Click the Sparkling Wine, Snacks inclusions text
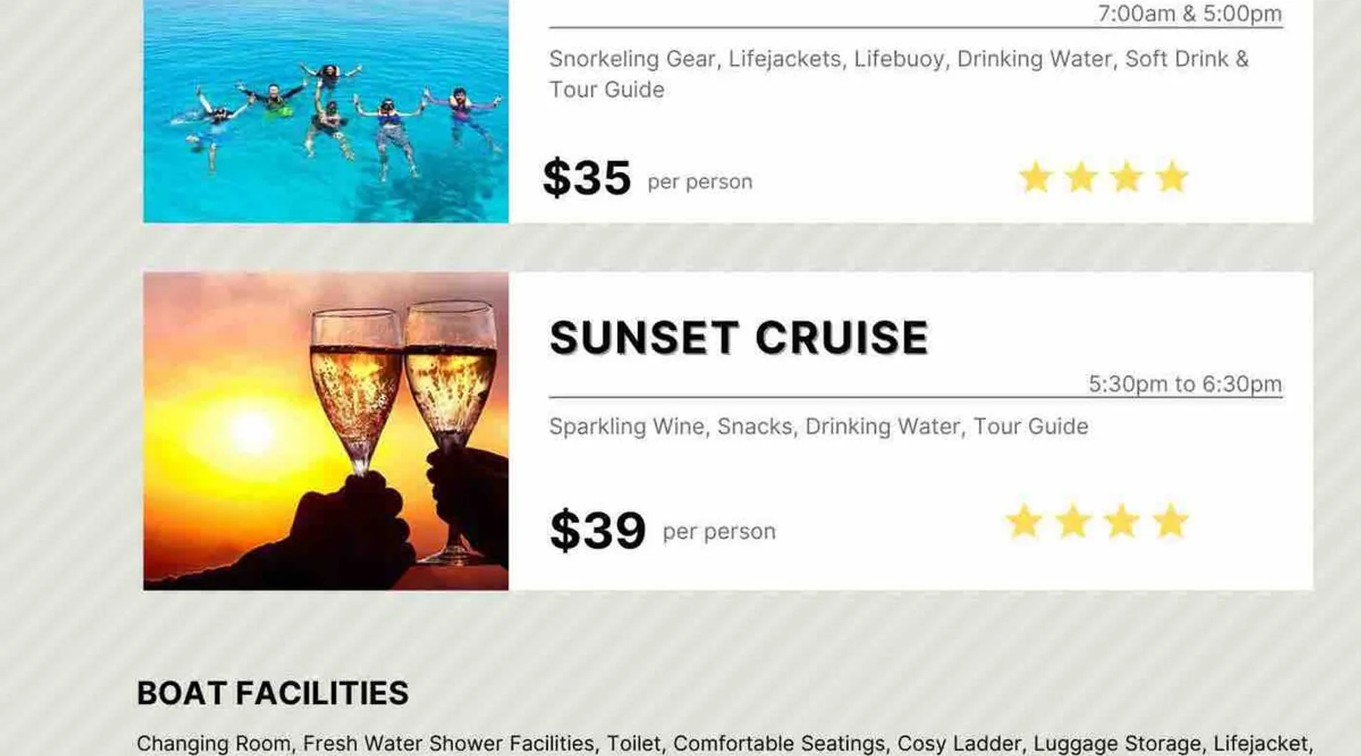The height and width of the screenshot is (756, 1361). click(818, 426)
